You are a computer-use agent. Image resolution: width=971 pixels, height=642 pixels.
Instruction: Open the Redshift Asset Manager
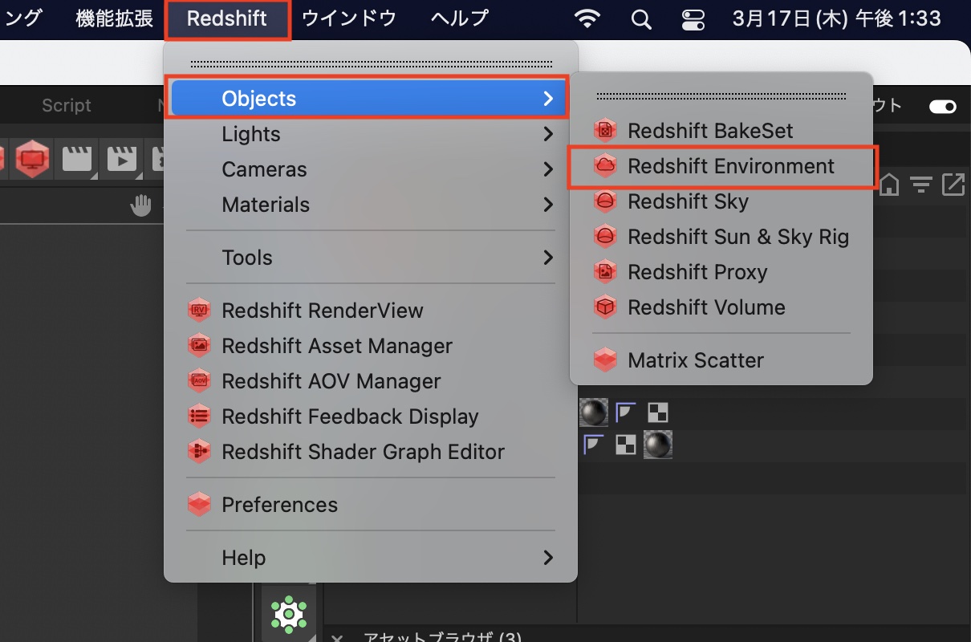click(336, 346)
